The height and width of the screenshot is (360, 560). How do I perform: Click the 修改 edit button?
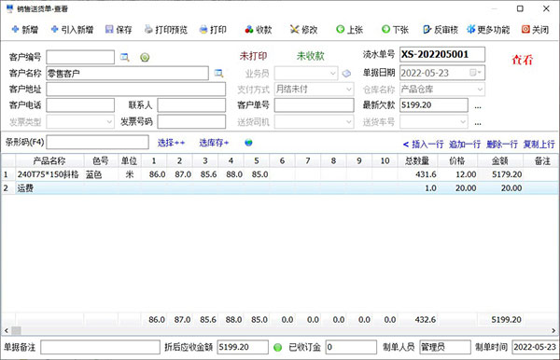tap(304, 30)
